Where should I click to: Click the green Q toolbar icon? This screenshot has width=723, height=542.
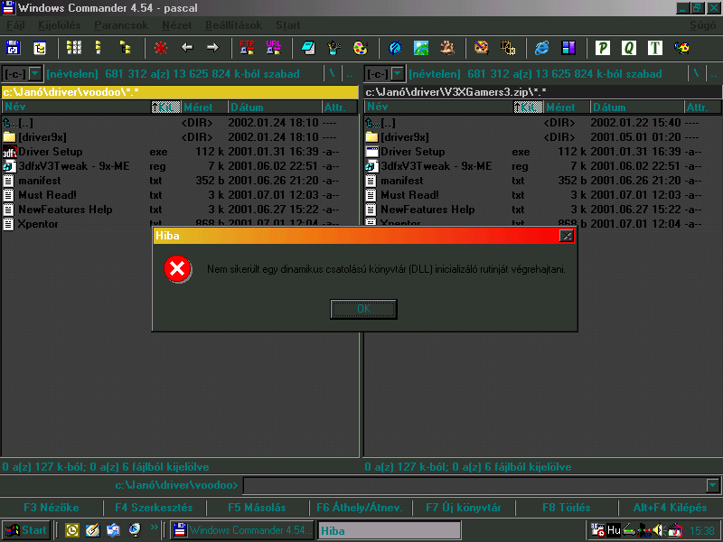click(x=628, y=48)
